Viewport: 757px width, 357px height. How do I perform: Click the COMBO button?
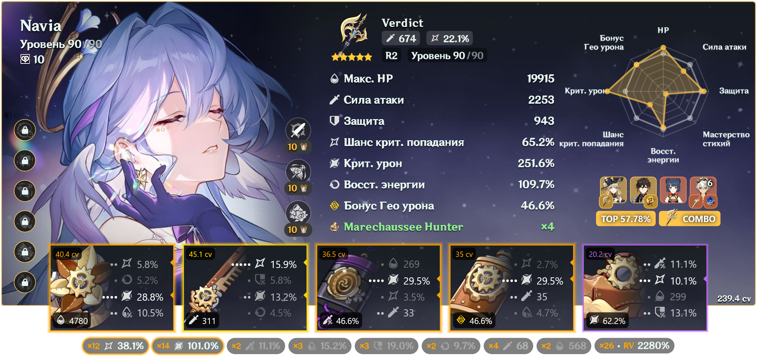[x=690, y=219]
